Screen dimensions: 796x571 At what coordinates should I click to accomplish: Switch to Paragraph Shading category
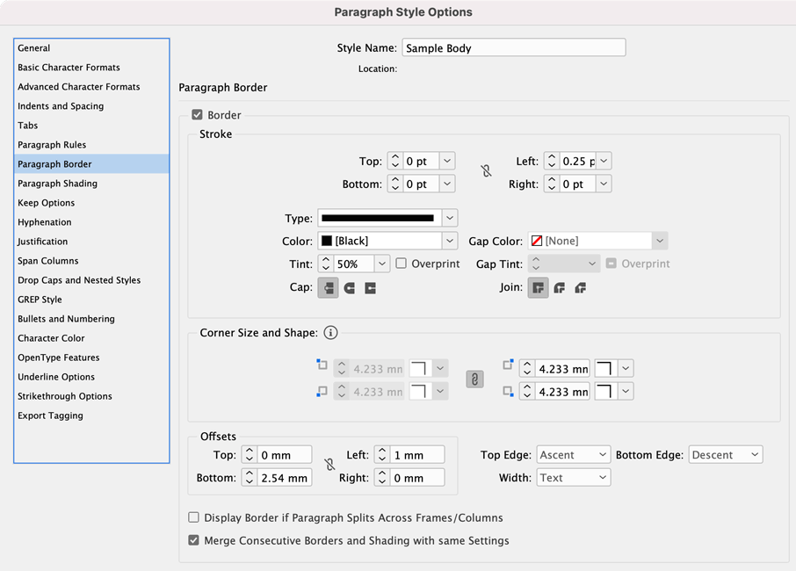[91, 184]
